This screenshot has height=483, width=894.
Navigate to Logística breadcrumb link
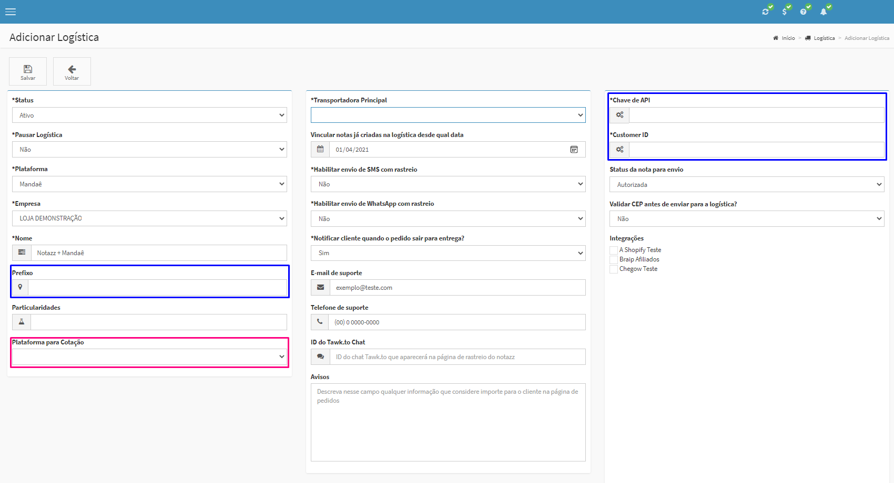click(824, 38)
